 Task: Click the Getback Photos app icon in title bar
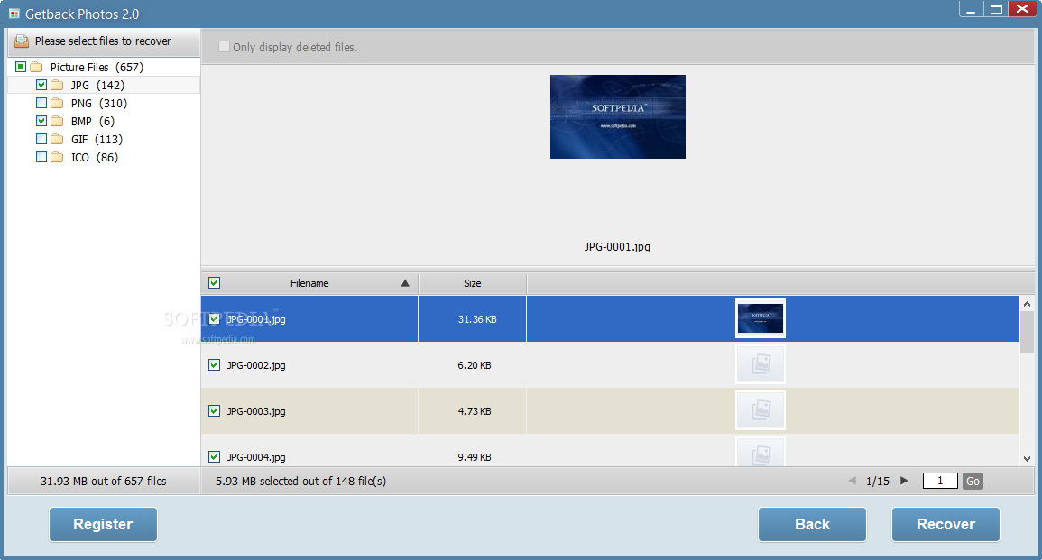point(14,14)
